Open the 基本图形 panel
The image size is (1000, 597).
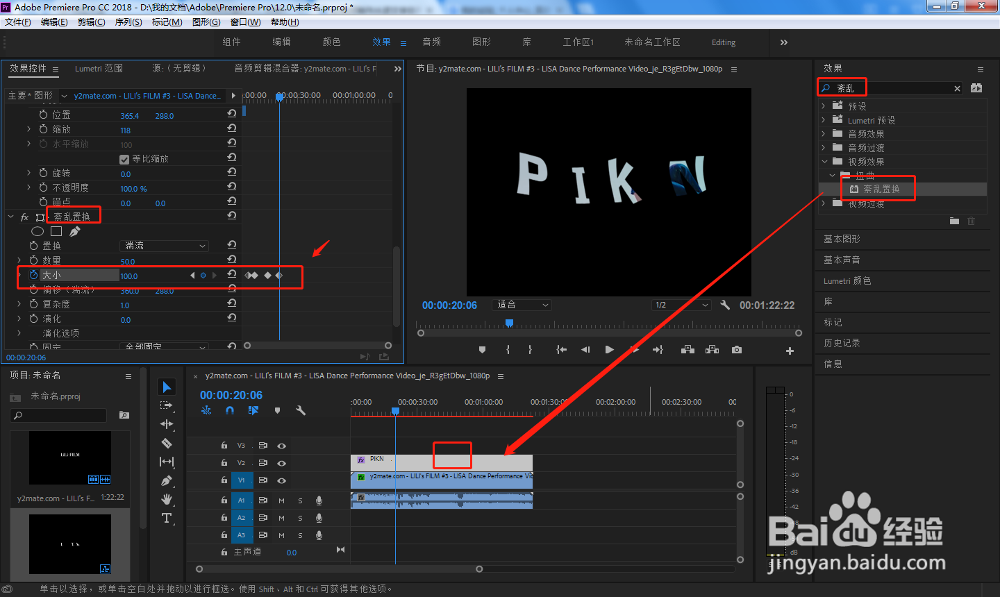842,239
